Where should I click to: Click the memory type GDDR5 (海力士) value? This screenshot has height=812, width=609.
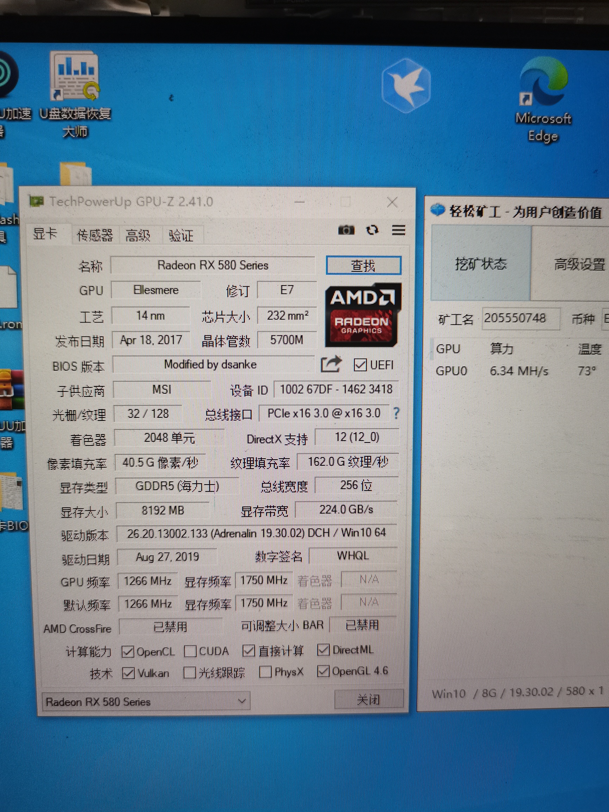[177, 486]
